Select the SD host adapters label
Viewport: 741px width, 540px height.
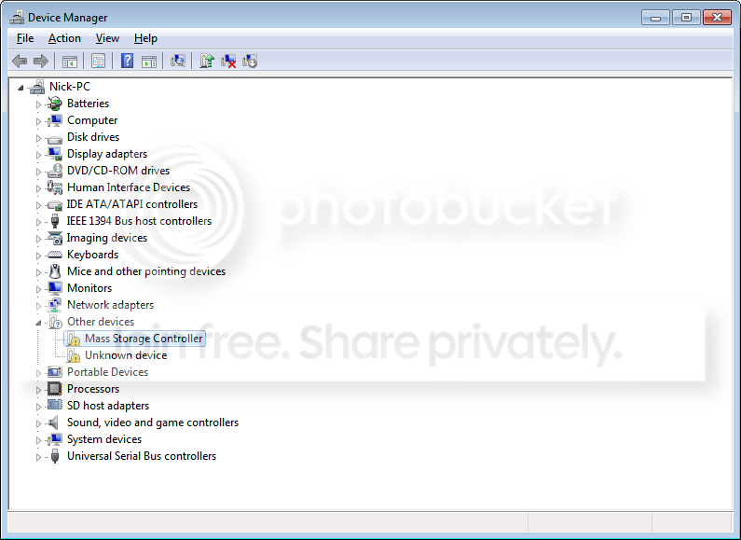108,406
